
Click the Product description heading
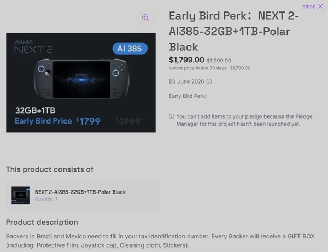42,222
